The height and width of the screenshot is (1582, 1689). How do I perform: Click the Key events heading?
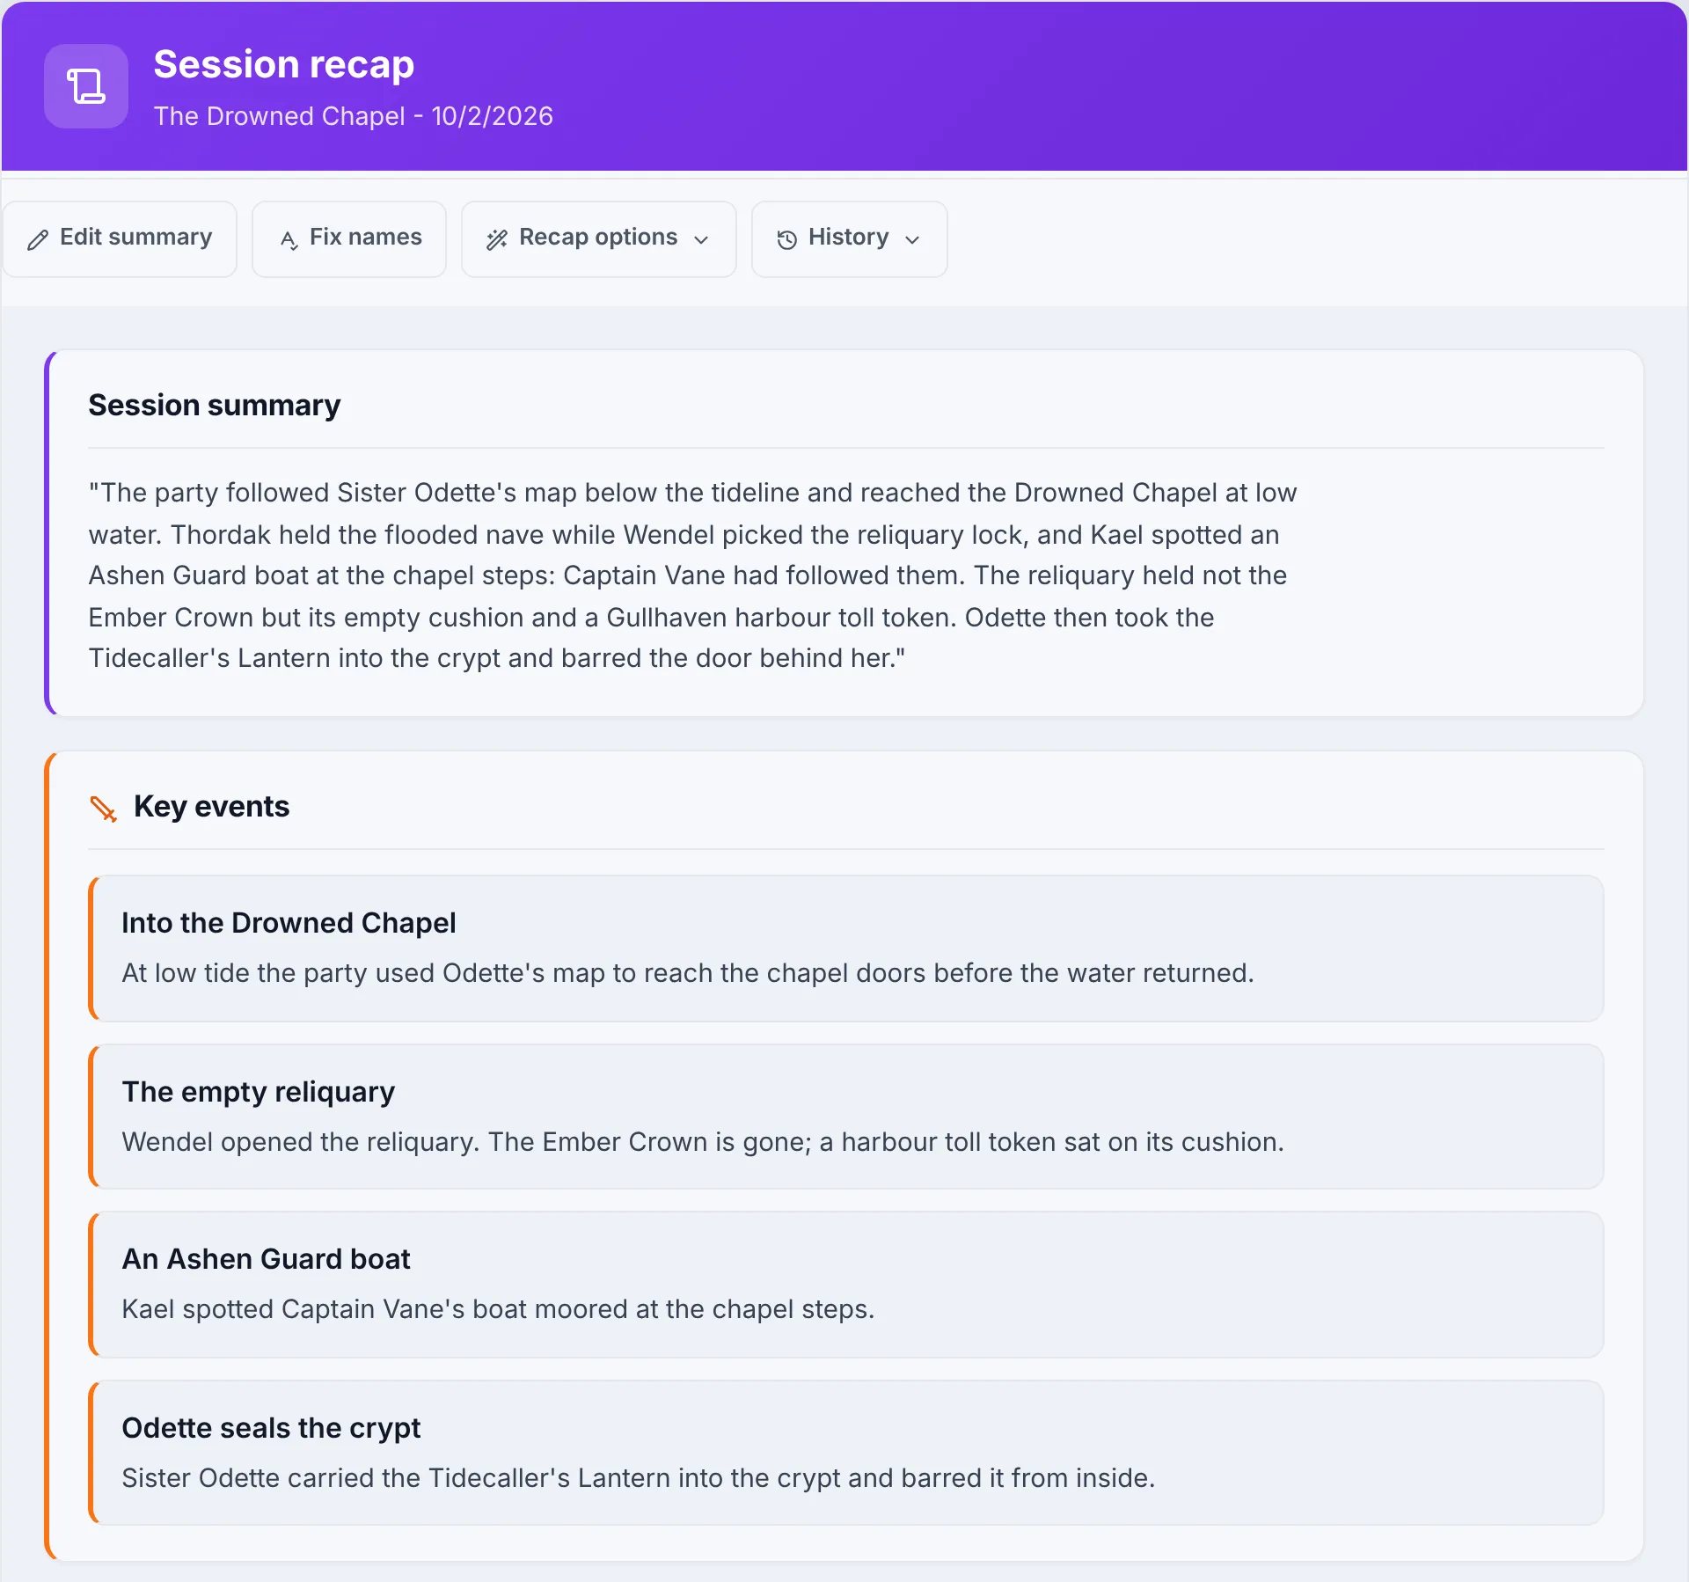click(212, 807)
